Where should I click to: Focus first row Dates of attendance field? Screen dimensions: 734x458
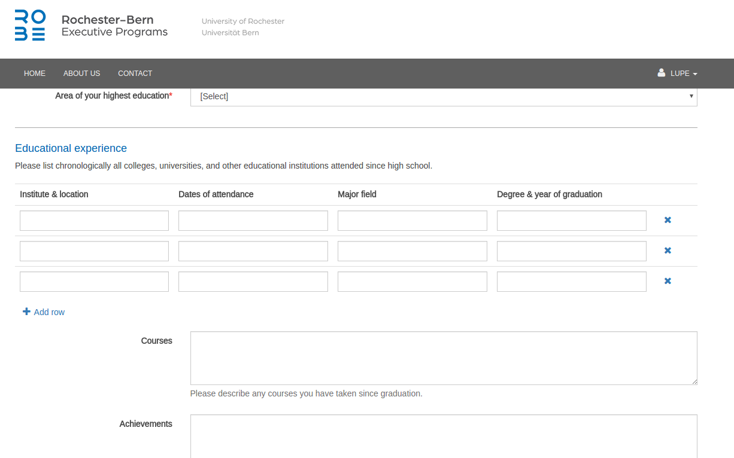(x=253, y=221)
